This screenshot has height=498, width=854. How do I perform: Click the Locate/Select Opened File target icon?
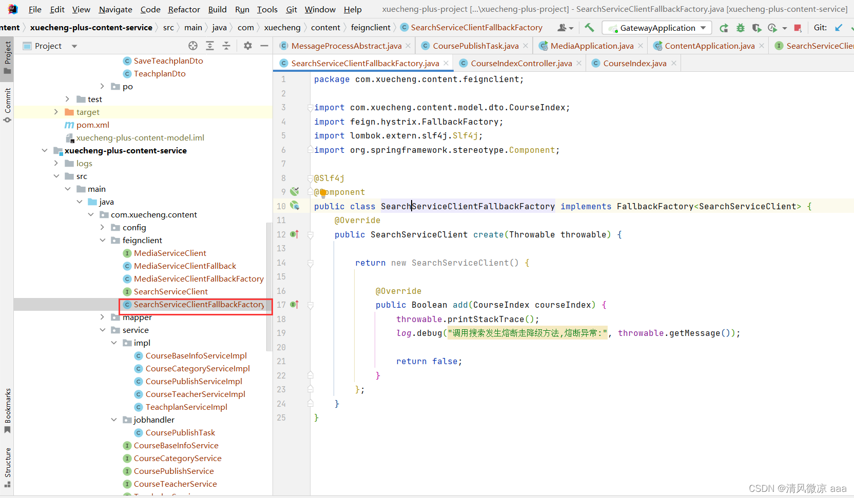(x=193, y=46)
